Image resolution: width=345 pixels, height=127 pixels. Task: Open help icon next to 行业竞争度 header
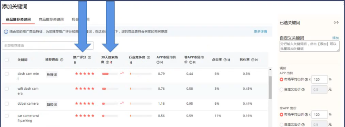(x=148, y=57)
